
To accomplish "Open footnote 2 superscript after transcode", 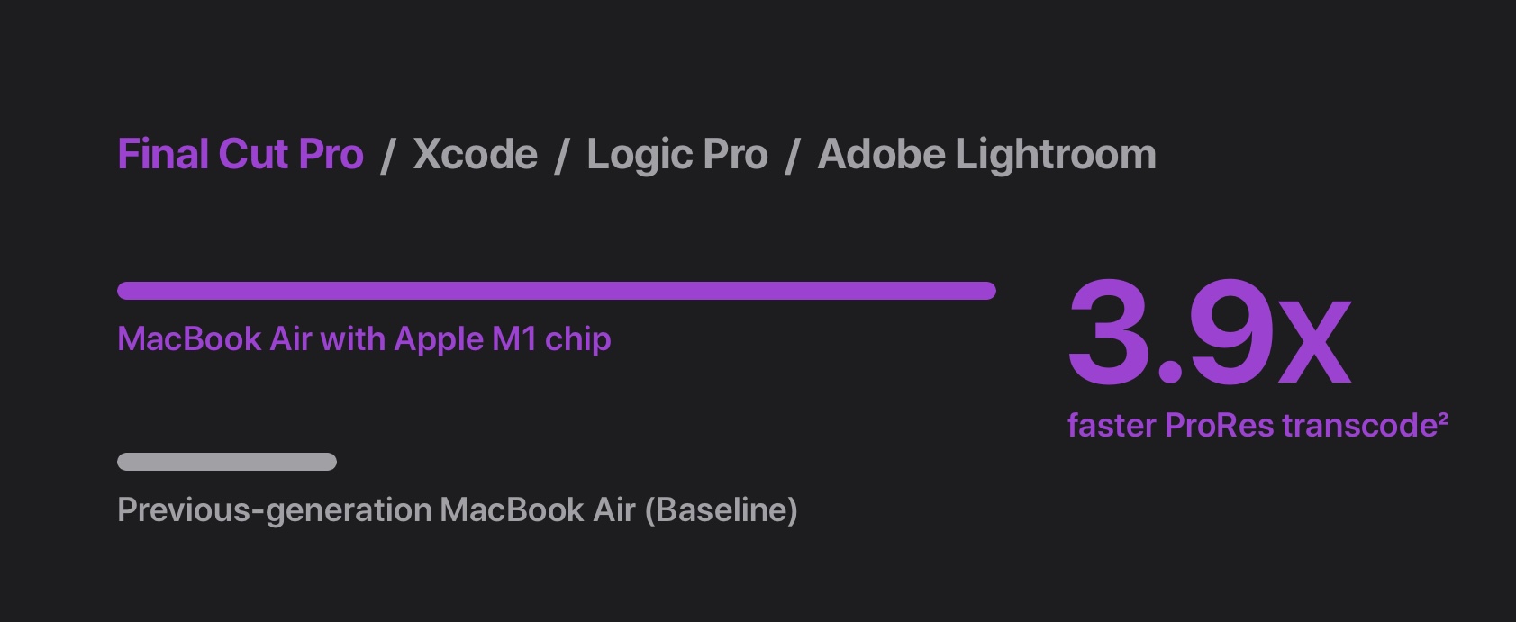I will pyautogui.click(x=1443, y=418).
